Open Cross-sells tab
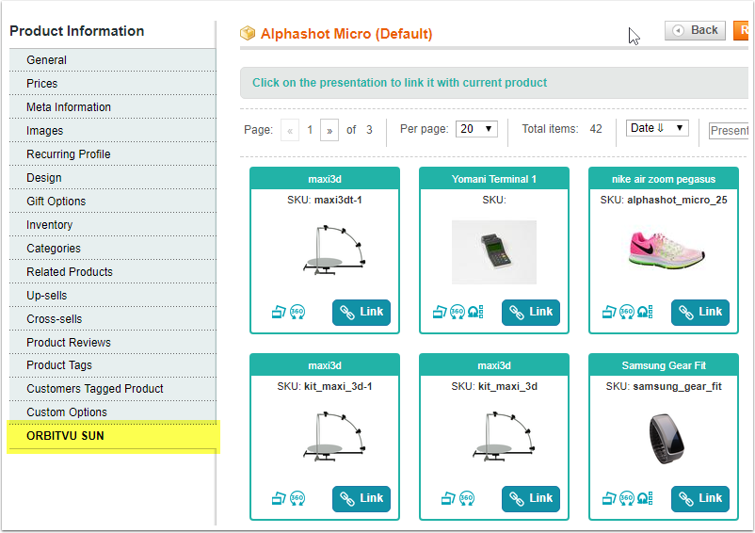Screen dimensions: 755x533 (x=113, y=319)
